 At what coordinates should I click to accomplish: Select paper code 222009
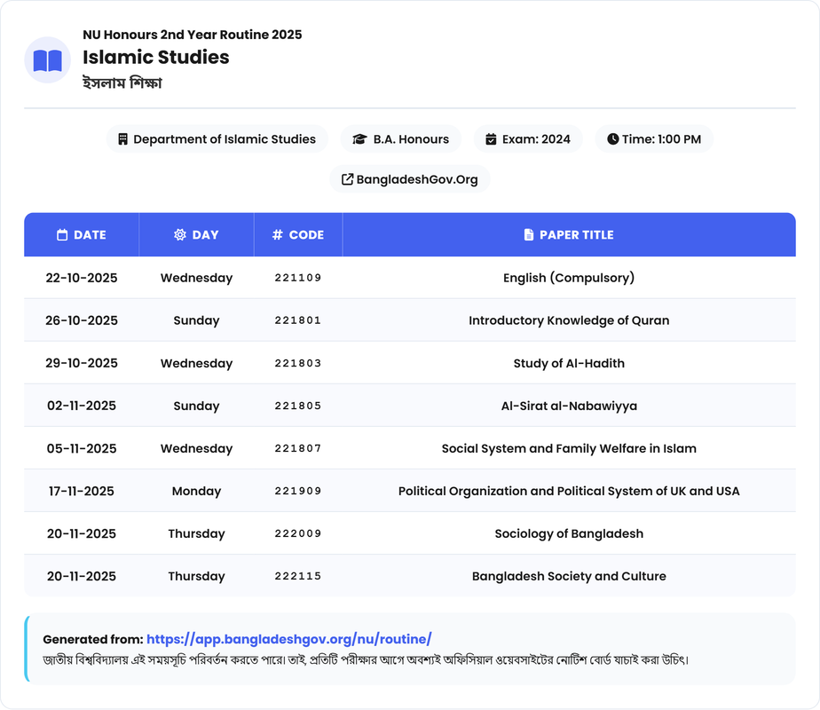click(298, 533)
